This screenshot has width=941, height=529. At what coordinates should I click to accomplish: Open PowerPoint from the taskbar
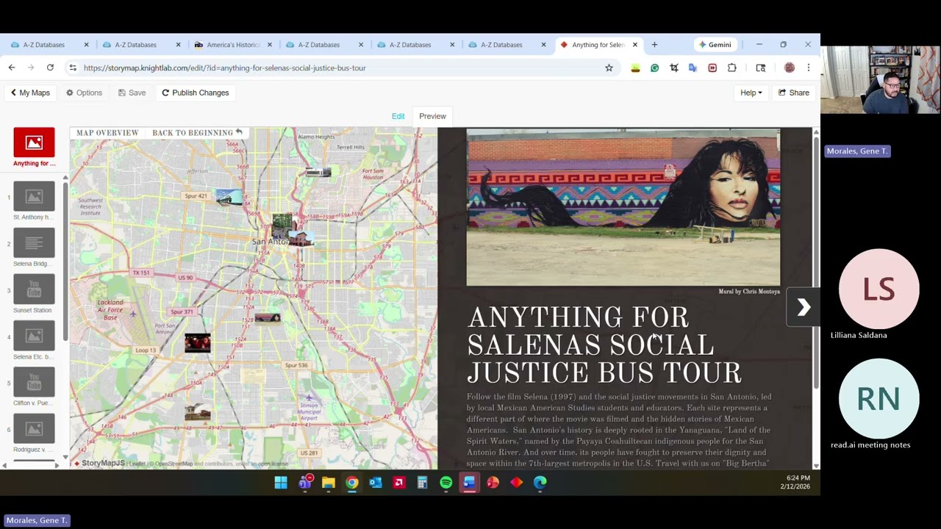pos(493,483)
